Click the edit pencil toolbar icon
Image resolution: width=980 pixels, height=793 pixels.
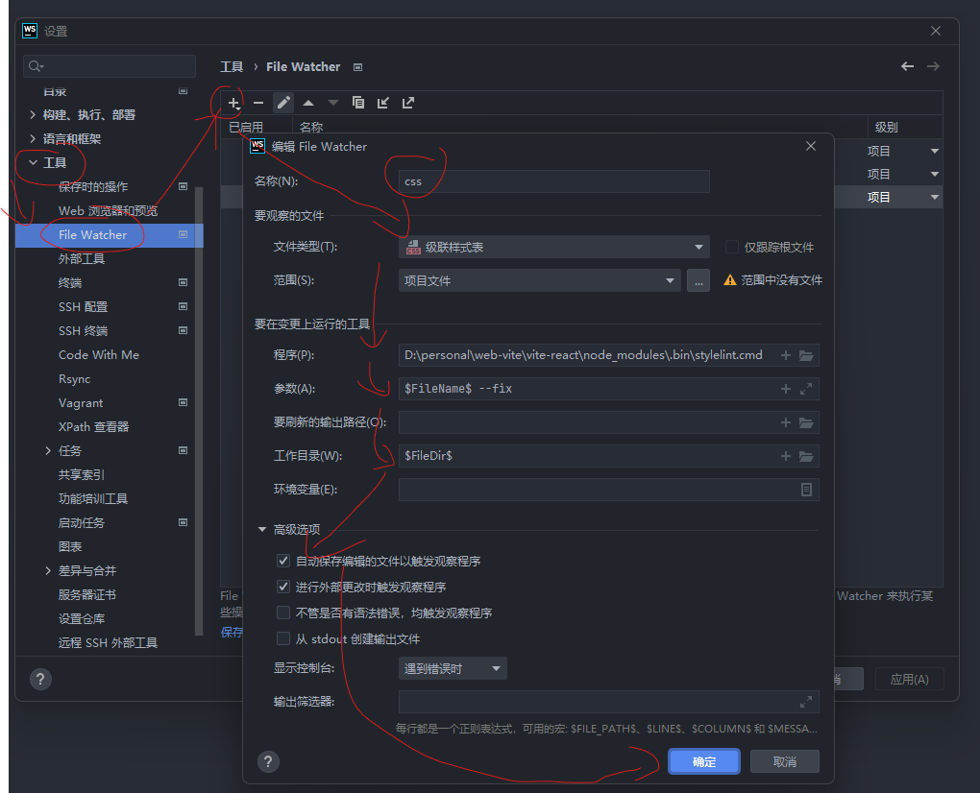pyautogui.click(x=283, y=103)
